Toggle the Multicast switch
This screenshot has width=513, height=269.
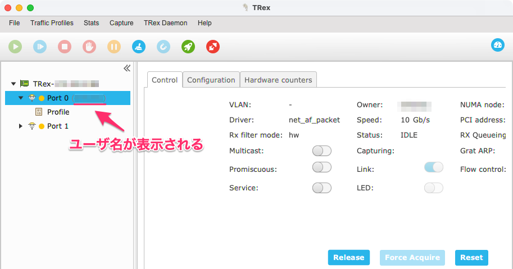322,151
